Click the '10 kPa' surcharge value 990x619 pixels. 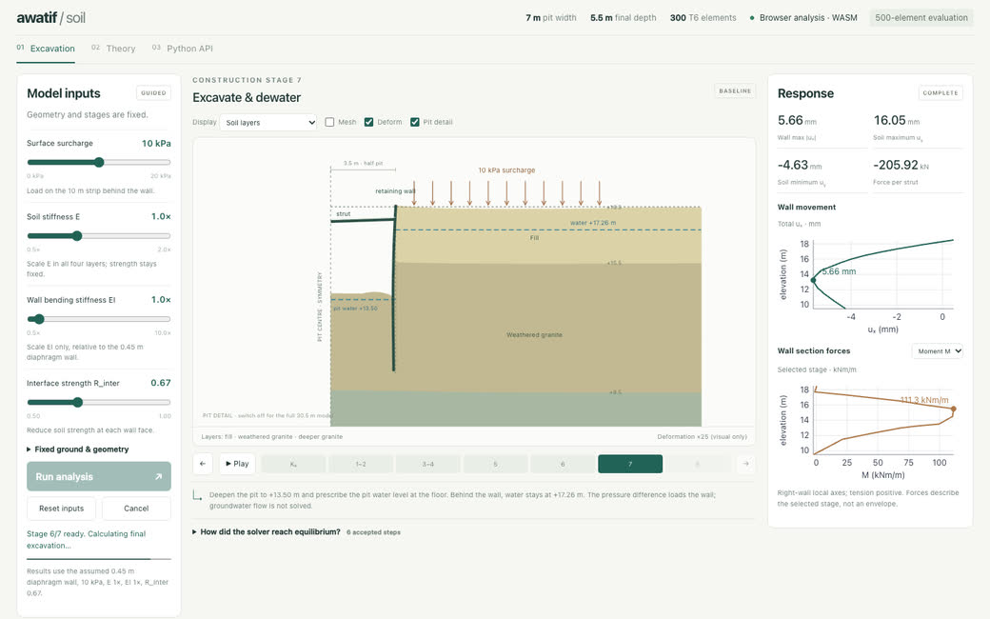point(156,144)
